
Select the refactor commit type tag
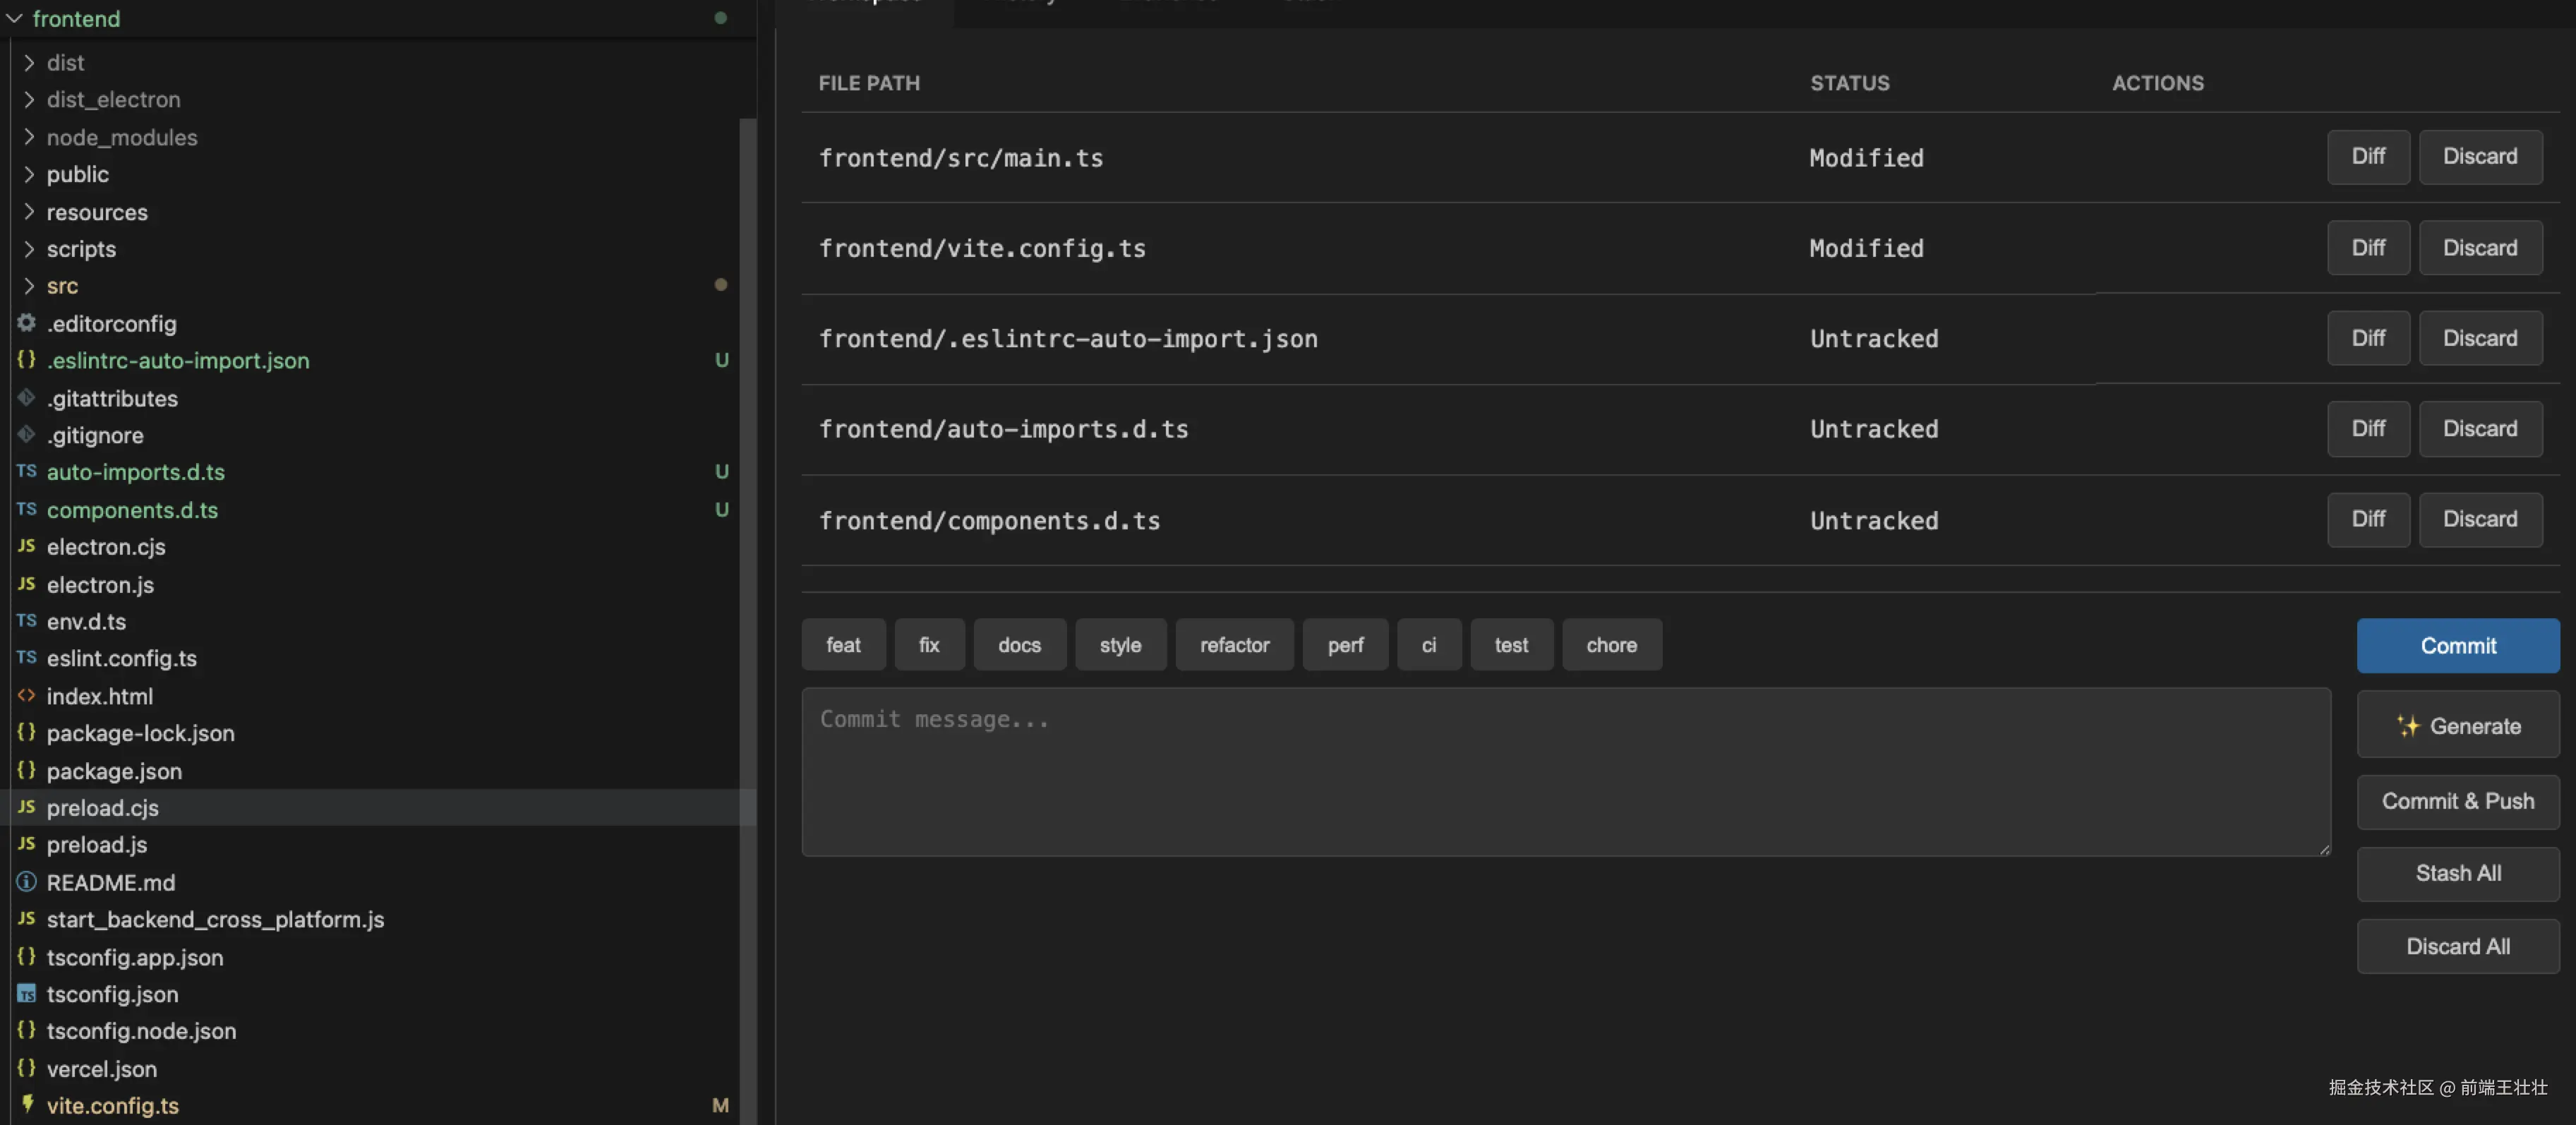click(1233, 645)
